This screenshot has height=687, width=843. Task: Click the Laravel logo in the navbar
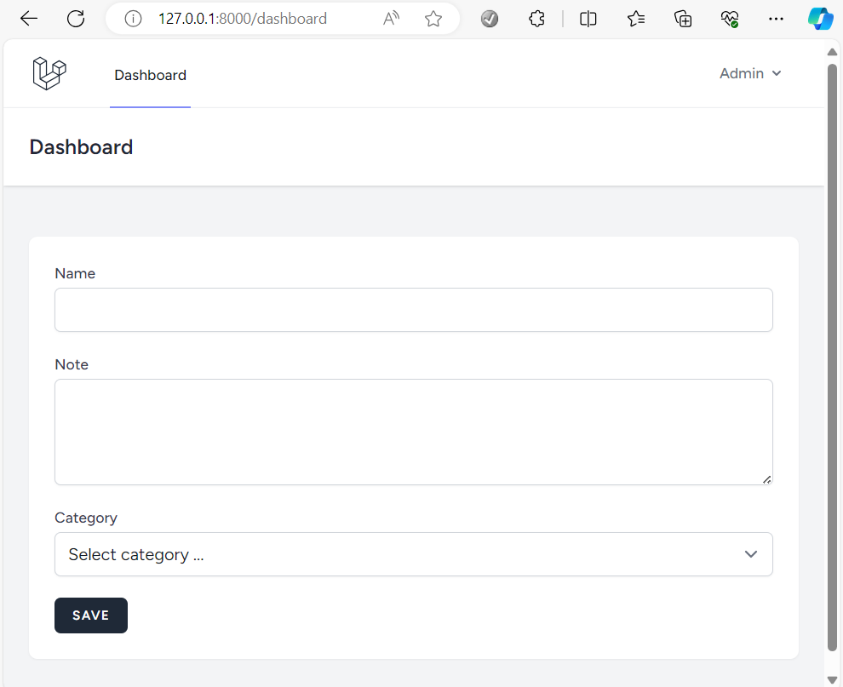(49, 73)
